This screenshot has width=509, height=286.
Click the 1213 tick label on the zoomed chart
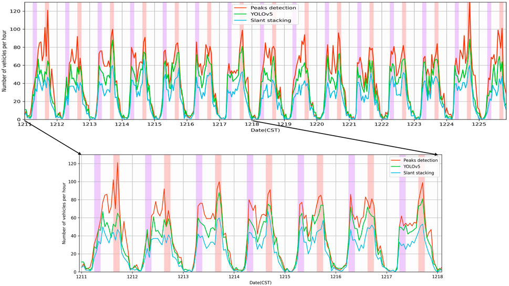[183, 277]
